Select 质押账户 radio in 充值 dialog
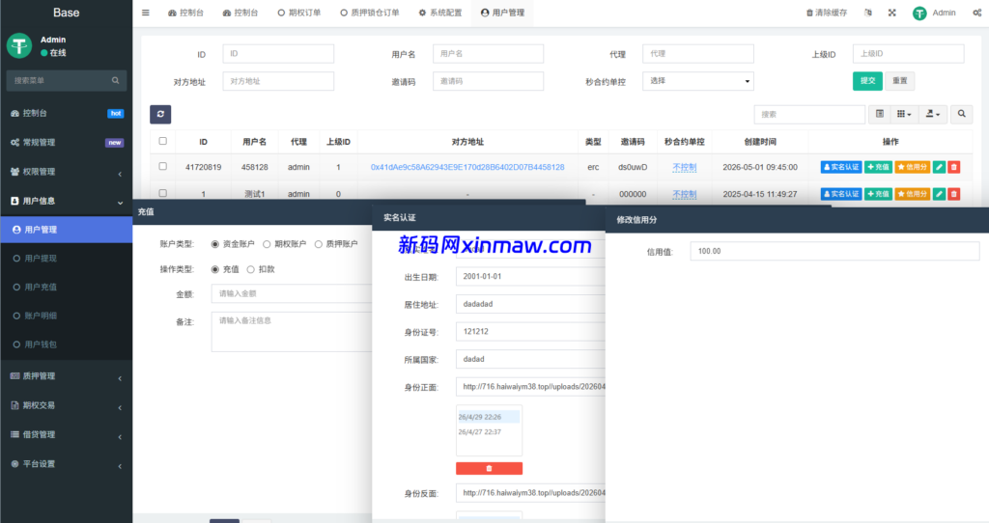 pos(319,244)
